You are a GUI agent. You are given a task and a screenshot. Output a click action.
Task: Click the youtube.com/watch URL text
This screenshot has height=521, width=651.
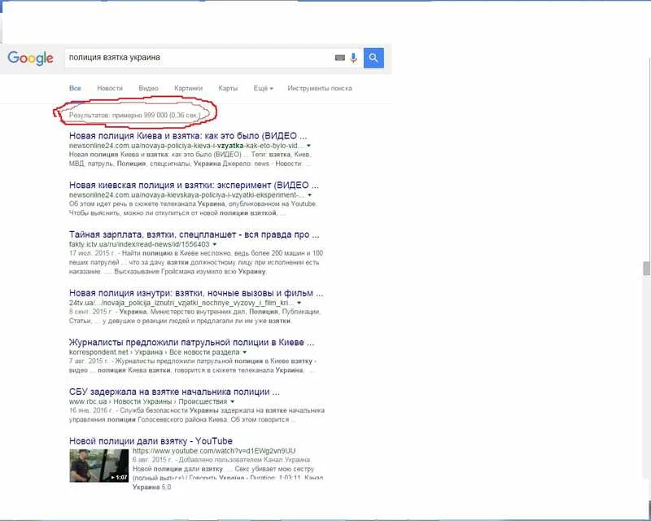tap(214, 451)
